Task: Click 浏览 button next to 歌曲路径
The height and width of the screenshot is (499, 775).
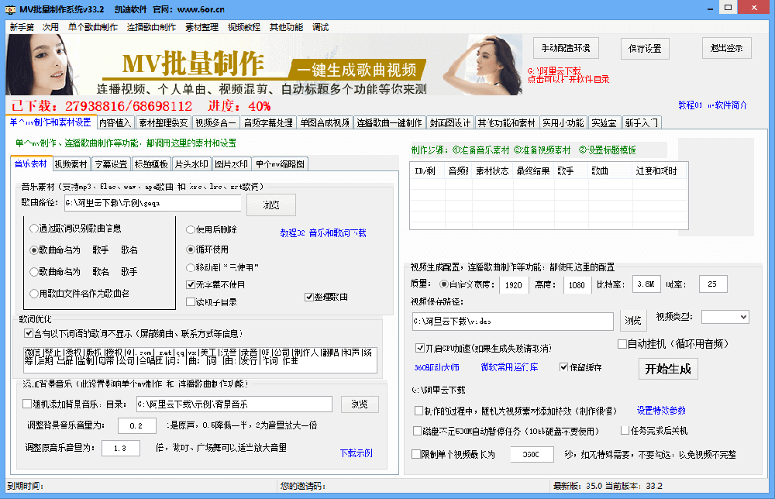Action: pyautogui.click(x=270, y=205)
